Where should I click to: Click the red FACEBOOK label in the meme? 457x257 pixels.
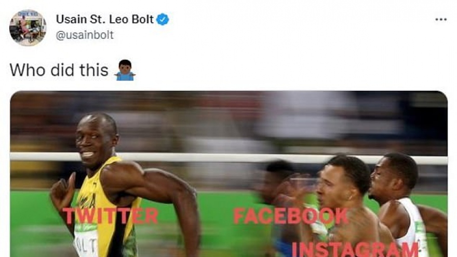click(x=291, y=216)
